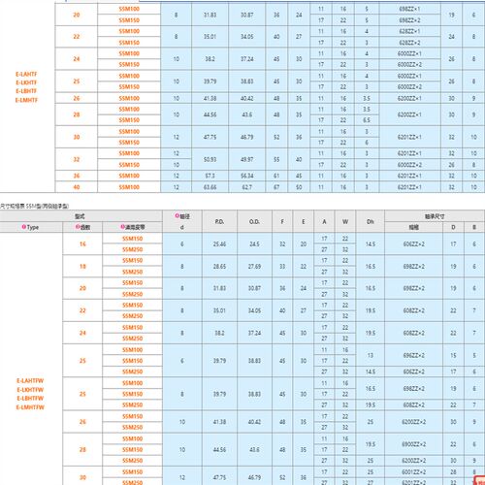Click the info icon beside 轴径 header
Image resolution: width=485 pixels, height=485 pixels.
click(x=177, y=215)
